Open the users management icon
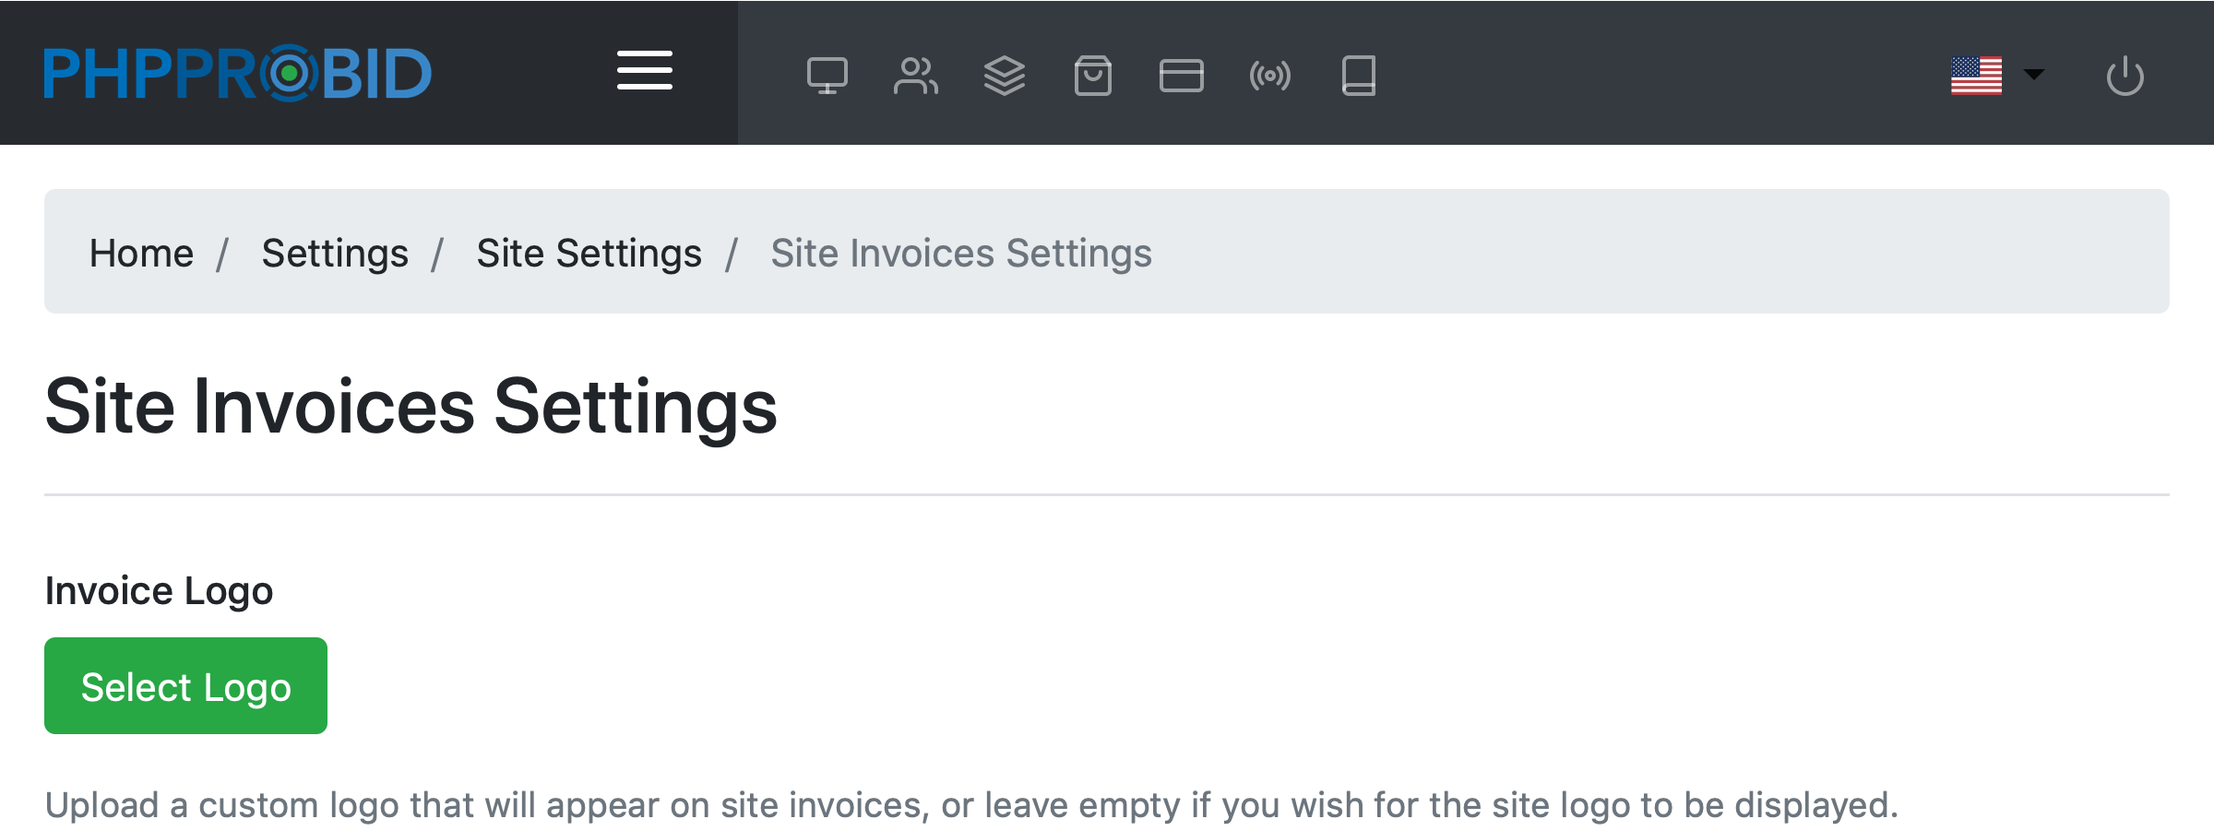The height and width of the screenshot is (831, 2214). click(915, 76)
